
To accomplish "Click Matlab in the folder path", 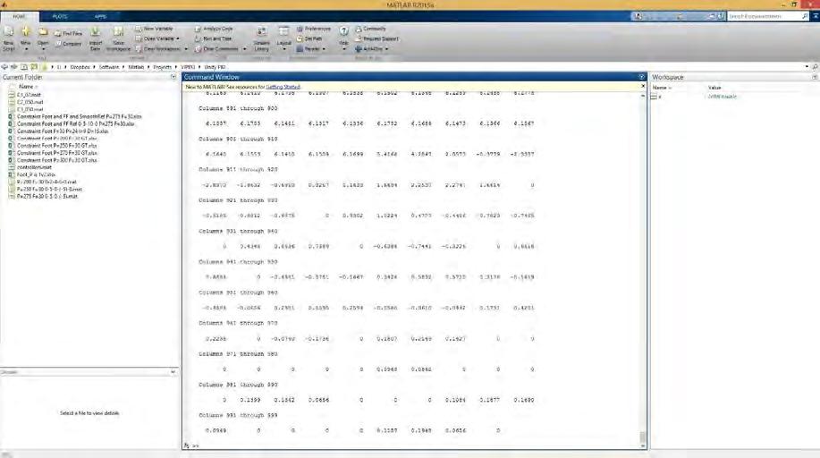I will pyautogui.click(x=136, y=67).
